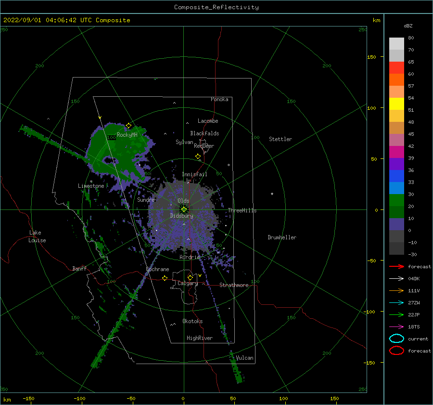
Task: Click the dBZ legend heading
Action: [x=408, y=26]
